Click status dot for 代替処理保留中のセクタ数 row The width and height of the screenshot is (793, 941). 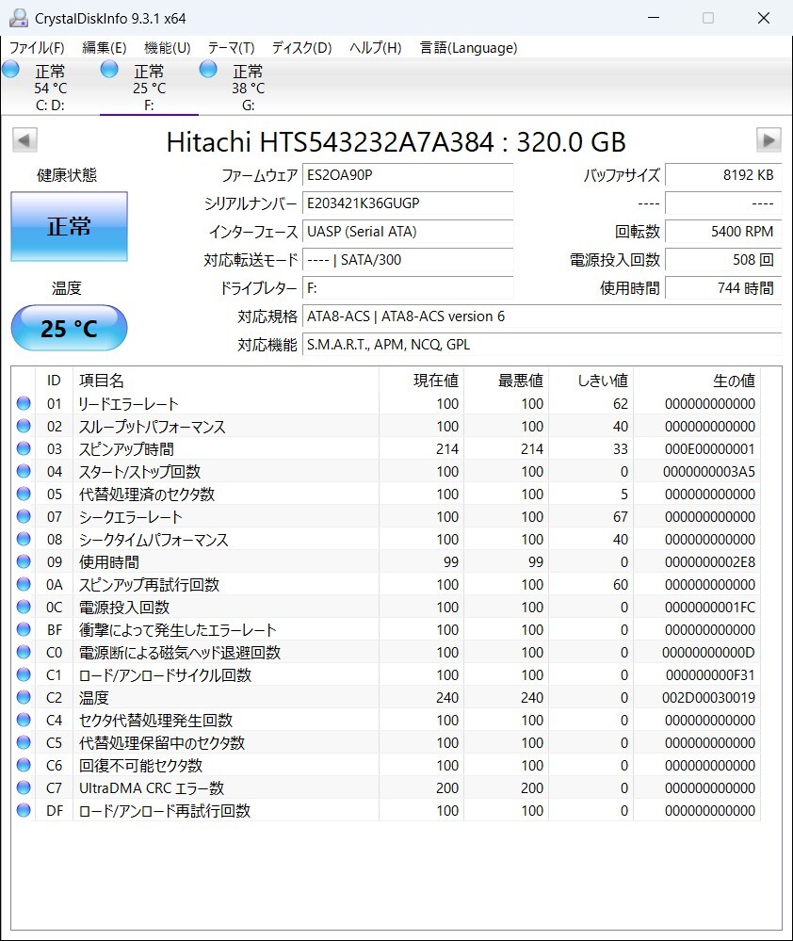pyautogui.click(x=24, y=742)
